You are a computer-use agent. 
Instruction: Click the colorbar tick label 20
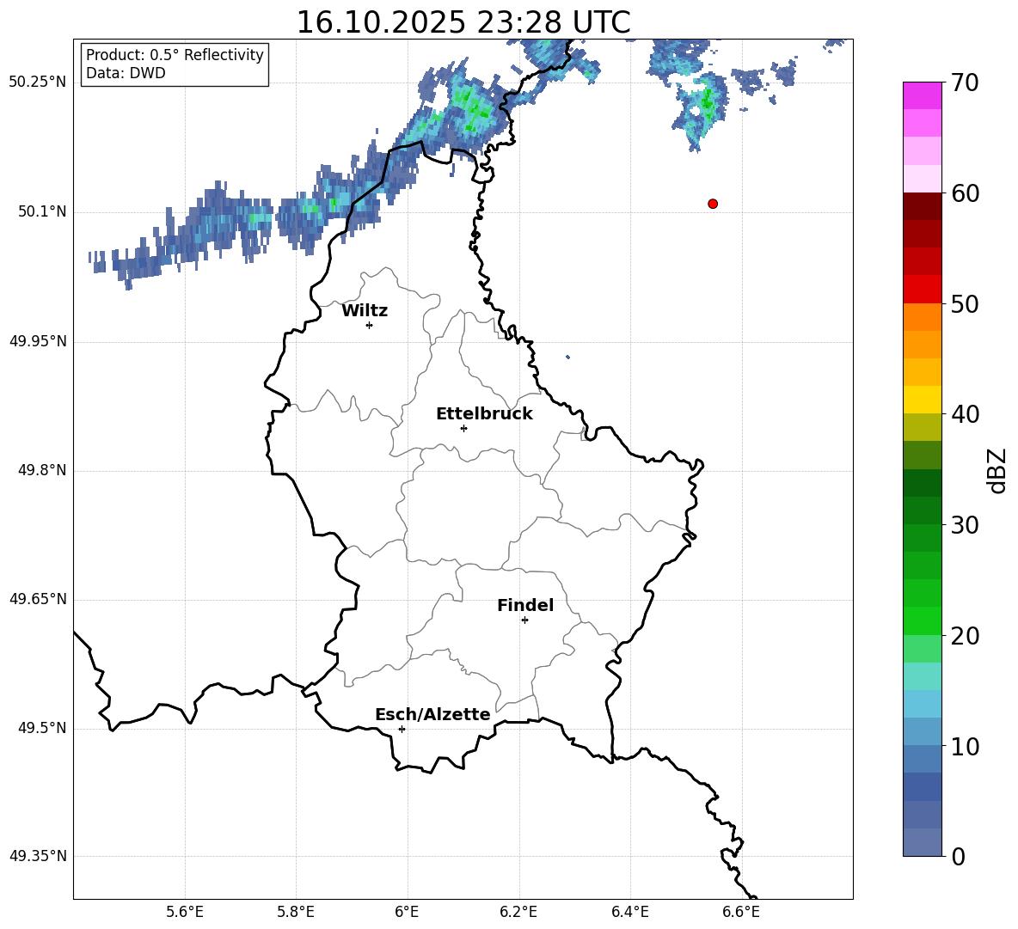tap(965, 636)
